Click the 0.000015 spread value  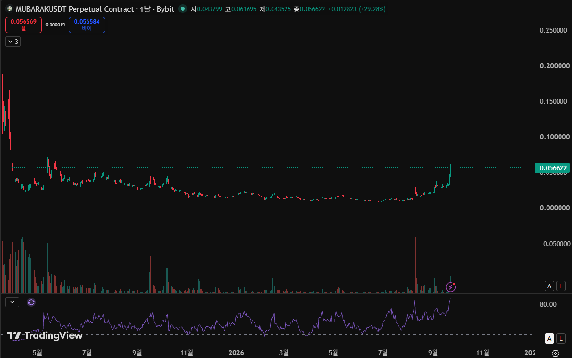click(55, 25)
